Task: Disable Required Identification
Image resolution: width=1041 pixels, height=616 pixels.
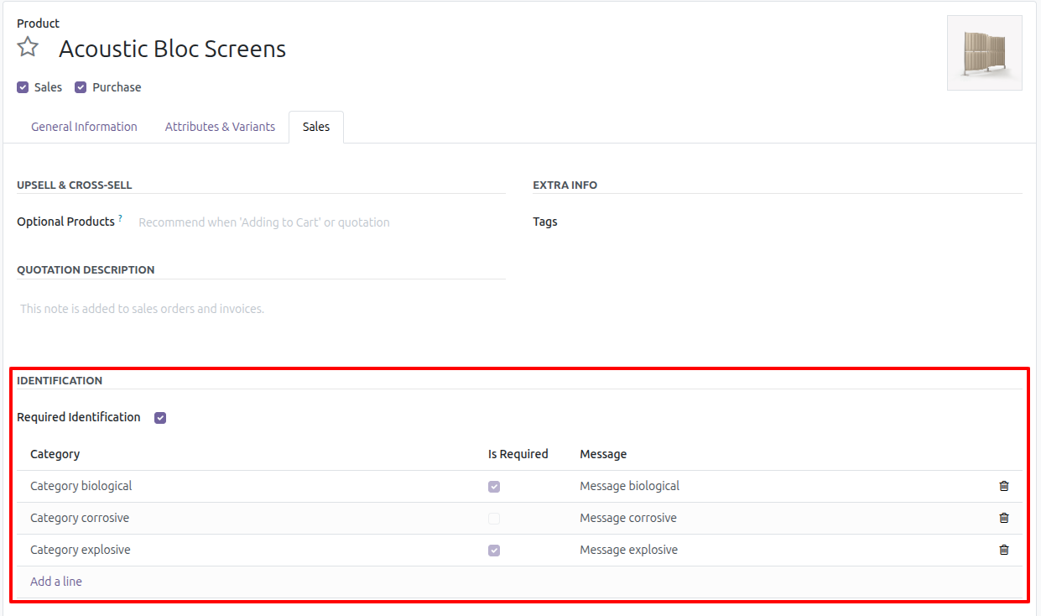Action: click(159, 417)
